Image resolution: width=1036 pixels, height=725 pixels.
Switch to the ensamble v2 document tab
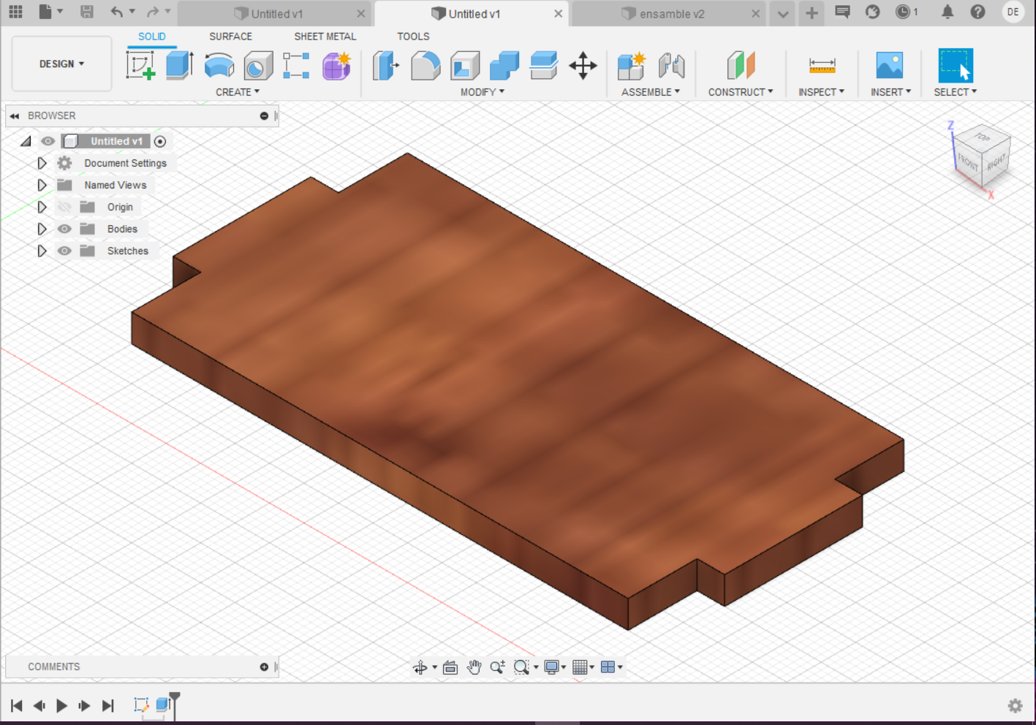pos(671,14)
